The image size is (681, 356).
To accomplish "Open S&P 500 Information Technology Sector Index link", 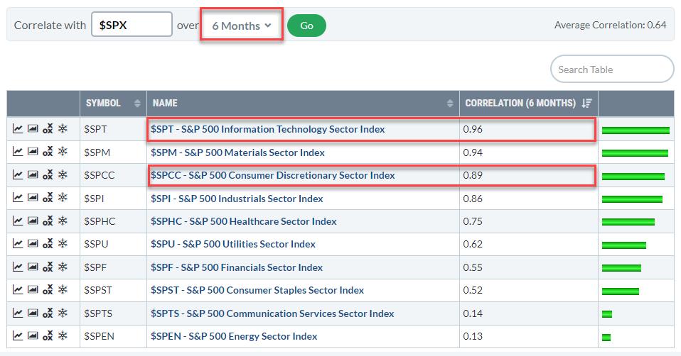I will tap(267, 129).
